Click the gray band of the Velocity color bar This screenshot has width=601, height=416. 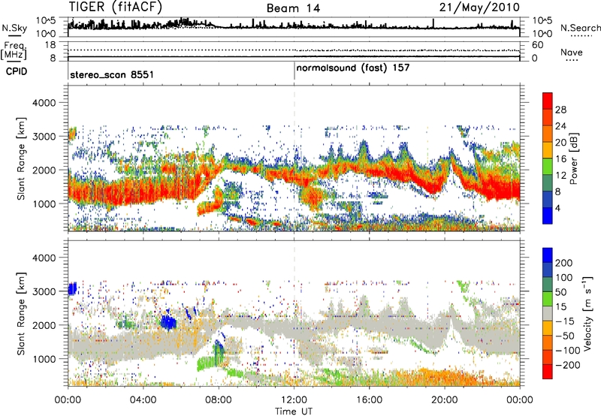(x=548, y=313)
